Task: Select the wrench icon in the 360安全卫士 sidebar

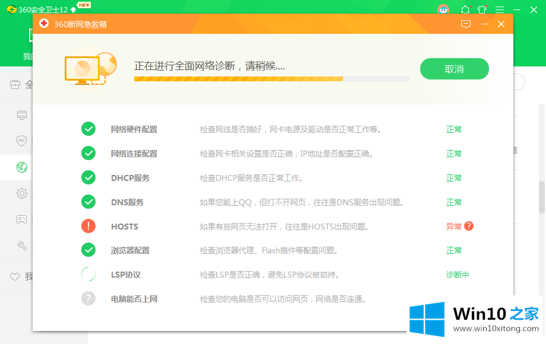Action: coord(22,246)
